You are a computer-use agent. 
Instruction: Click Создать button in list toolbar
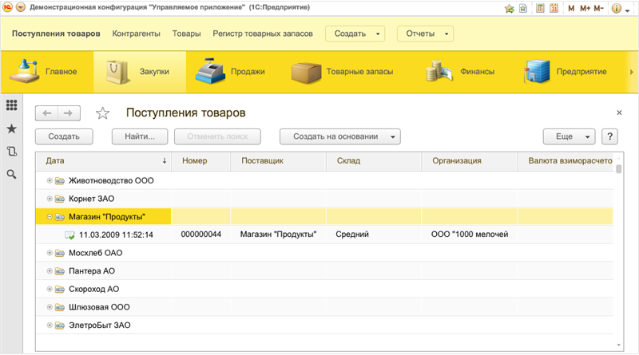pyautogui.click(x=64, y=136)
